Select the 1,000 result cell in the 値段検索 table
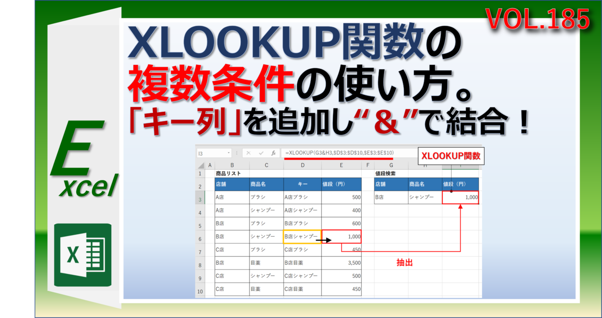The image size is (602, 318). click(x=460, y=197)
